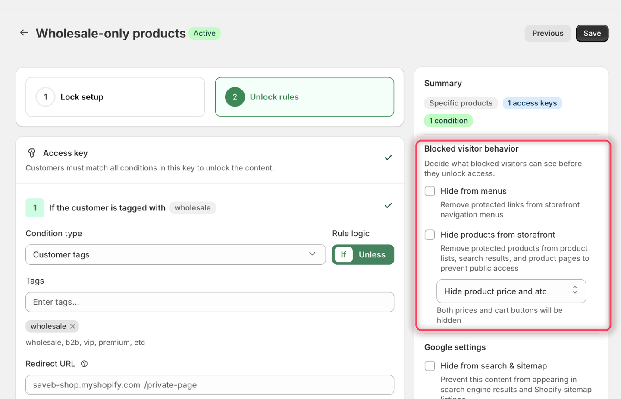This screenshot has height=399, width=621.
Task: Click the Summary heading
Action: 443,83
